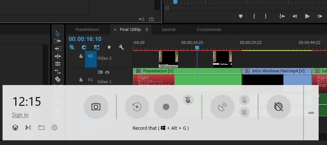Toggle lock on Video 1 track
Screen dimensions: 327x145
point(81,80)
